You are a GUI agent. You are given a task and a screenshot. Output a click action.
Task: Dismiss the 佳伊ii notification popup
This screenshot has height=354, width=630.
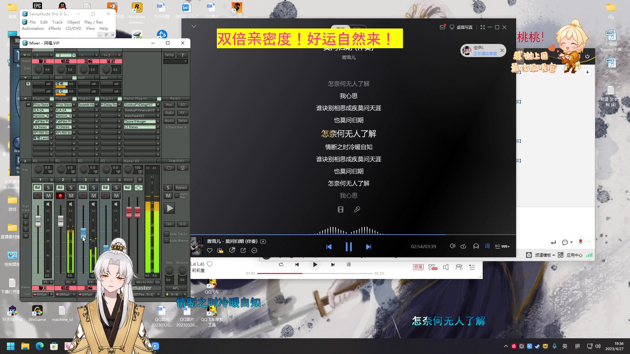pyautogui.click(x=502, y=50)
